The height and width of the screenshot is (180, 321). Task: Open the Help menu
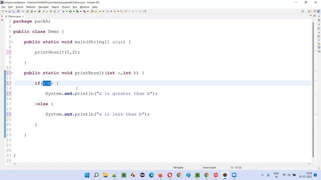[x=95, y=7]
